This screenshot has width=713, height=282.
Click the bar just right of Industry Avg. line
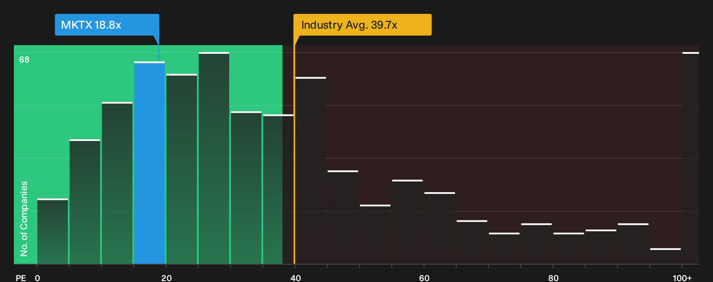[311, 171]
